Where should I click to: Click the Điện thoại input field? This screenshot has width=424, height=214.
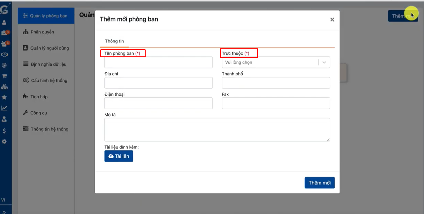pos(158,103)
